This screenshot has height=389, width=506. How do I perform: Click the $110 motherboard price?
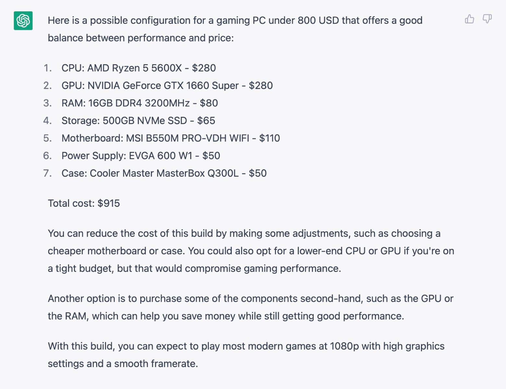point(269,138)
